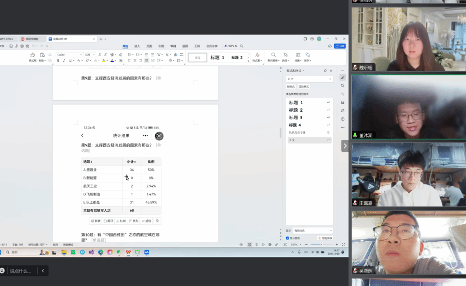The height and width of the screenshot is (286, 466).
Task: Click the zoom slider in status bar
Action: click(321, 244)
